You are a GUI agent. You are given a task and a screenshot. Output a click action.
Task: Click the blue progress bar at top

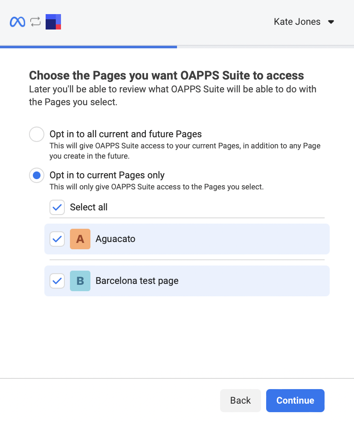(x=88, y=47)
